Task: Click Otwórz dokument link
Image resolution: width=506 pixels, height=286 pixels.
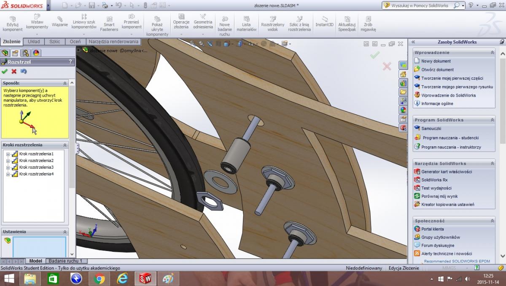Action: [438, 70]
